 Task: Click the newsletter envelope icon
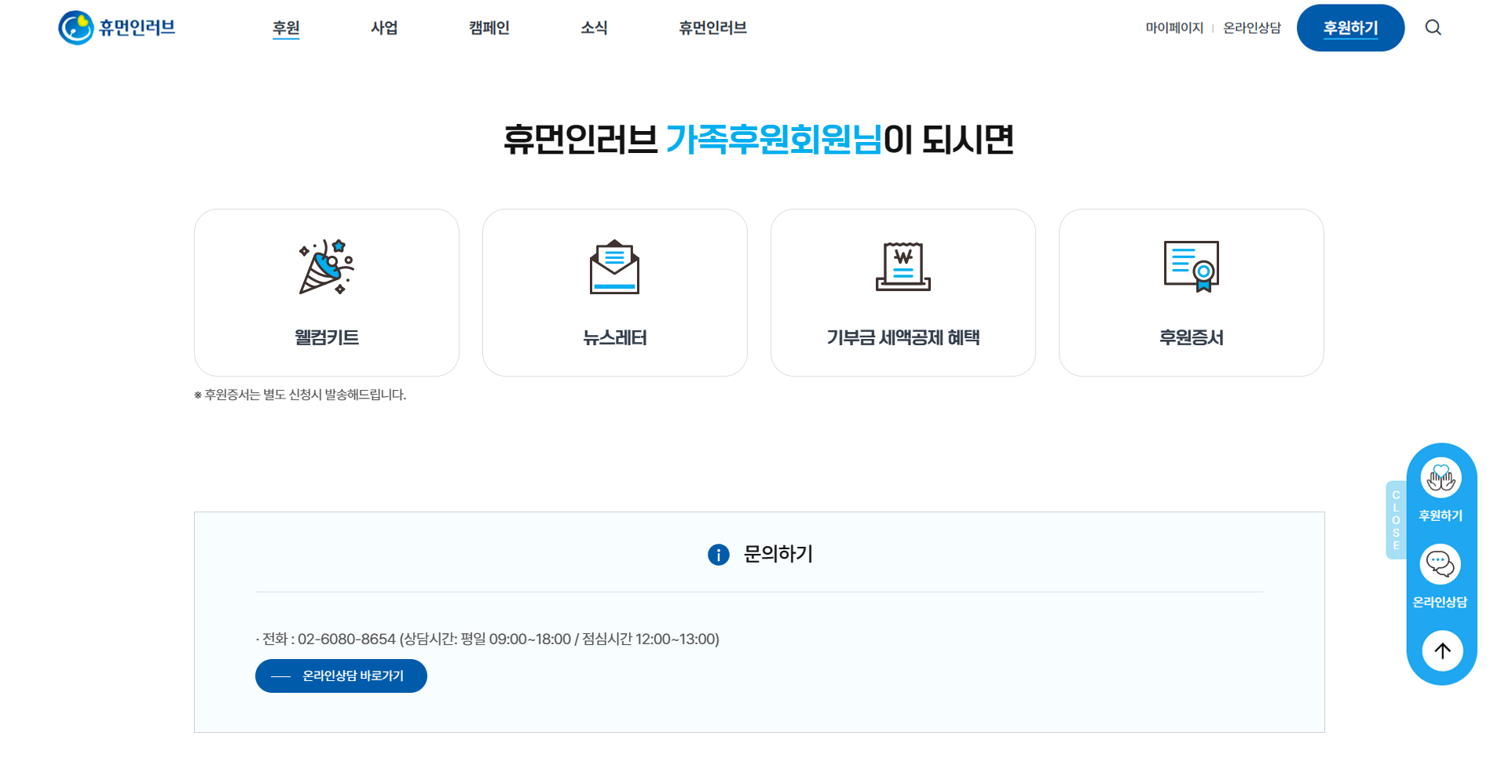(614, 267)
